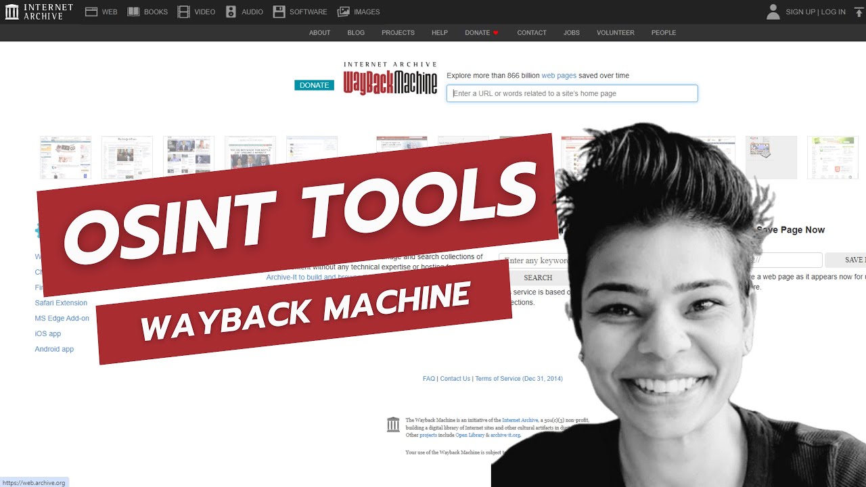Viewport: 866px width, 487px height.
Task: Open the FAQ link
Action: [429, 379]
